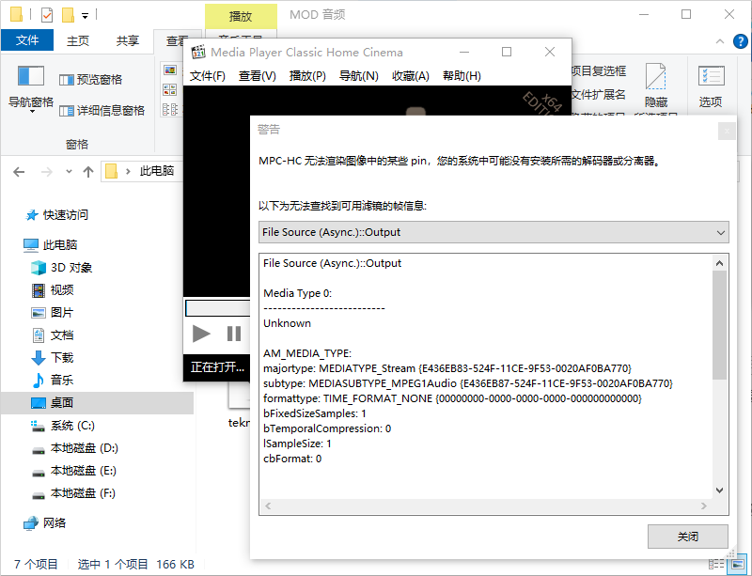Click Explorer help question mark icon
This screenshot has height=576, width=752.
(741, 41)
